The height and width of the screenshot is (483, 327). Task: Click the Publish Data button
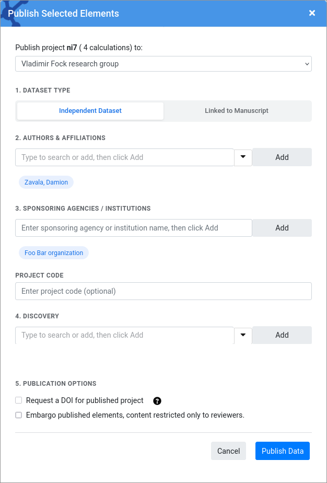[x=282, y=451]
